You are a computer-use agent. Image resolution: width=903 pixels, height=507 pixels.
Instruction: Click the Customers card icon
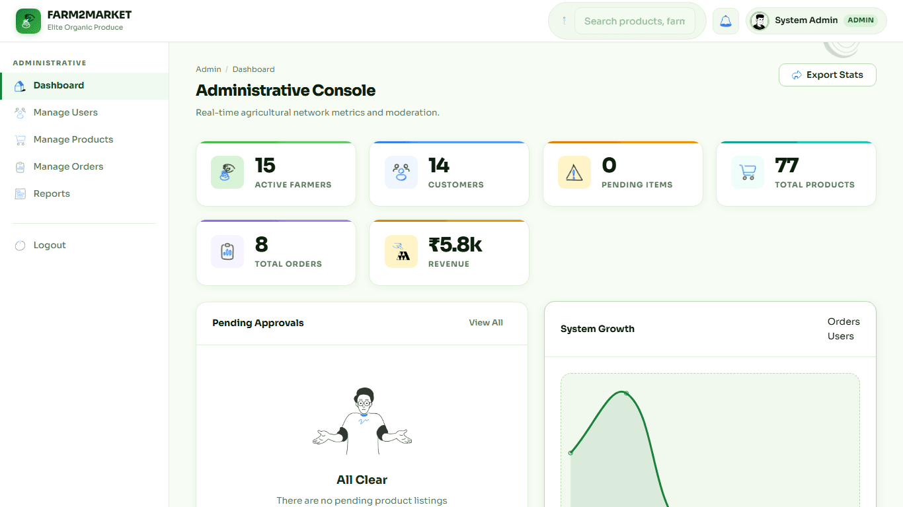[x=401, y=172]
